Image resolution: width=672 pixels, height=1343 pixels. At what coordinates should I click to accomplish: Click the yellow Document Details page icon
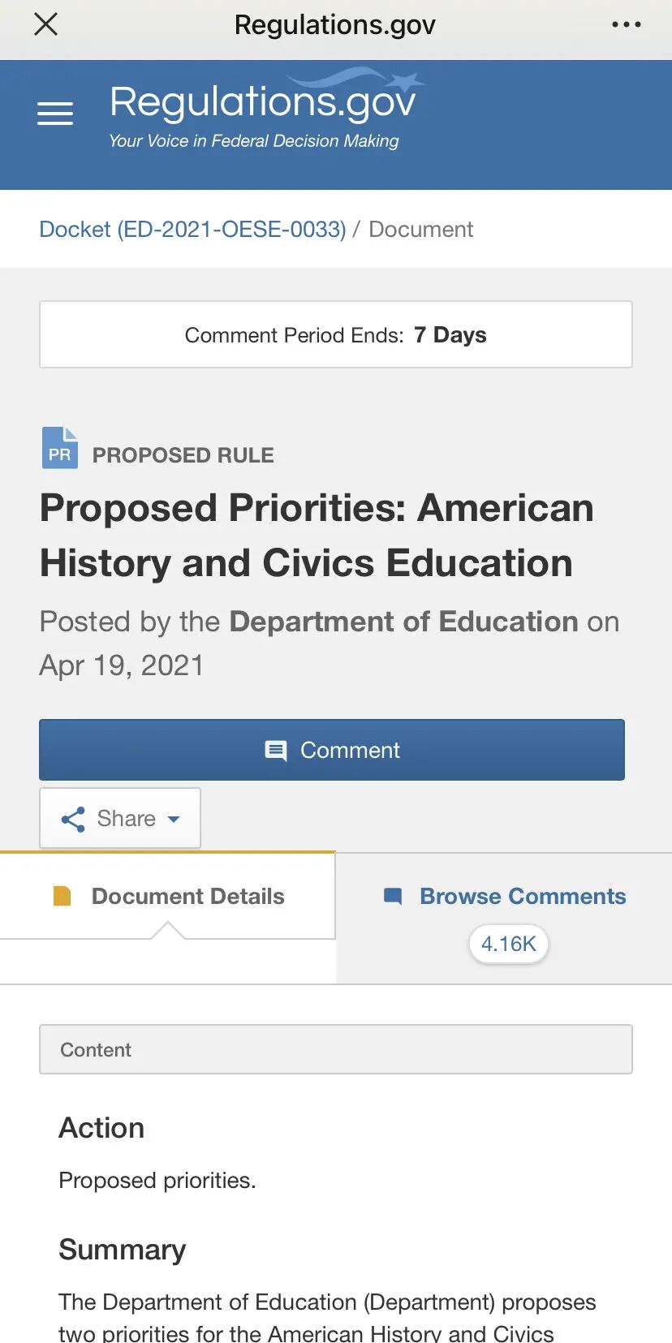(62, 896)
